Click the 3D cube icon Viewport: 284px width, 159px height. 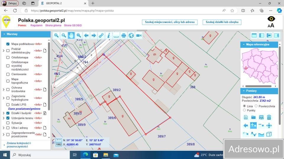(269, 134)
